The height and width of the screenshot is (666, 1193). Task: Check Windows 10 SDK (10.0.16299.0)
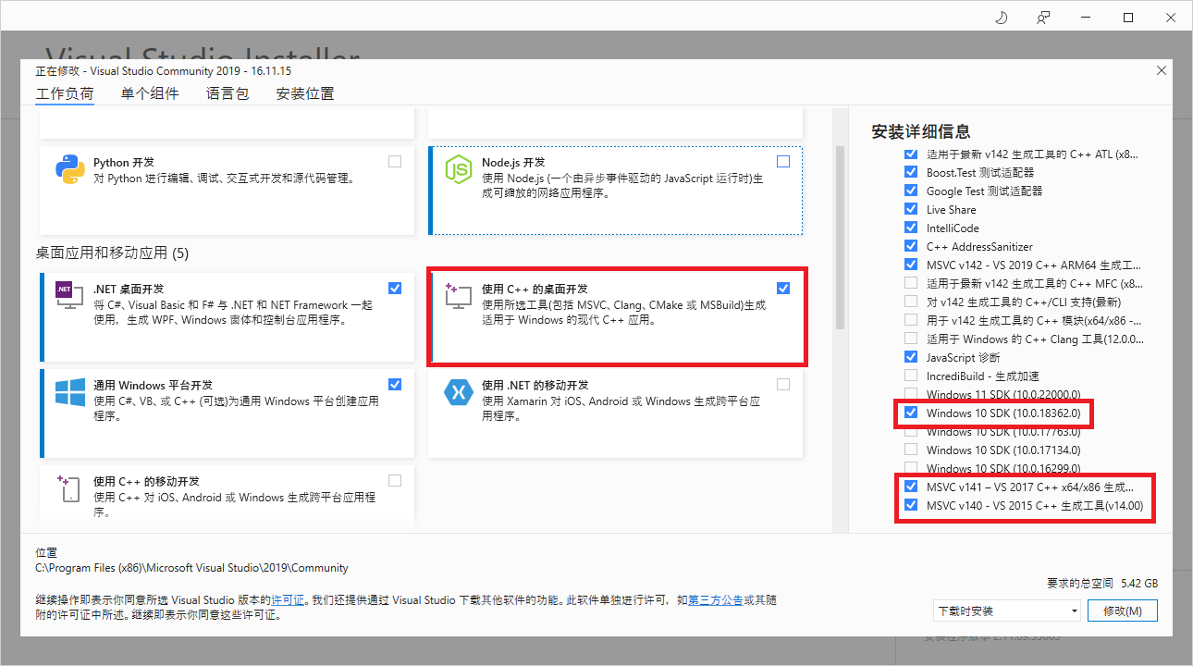pos(911,468)
